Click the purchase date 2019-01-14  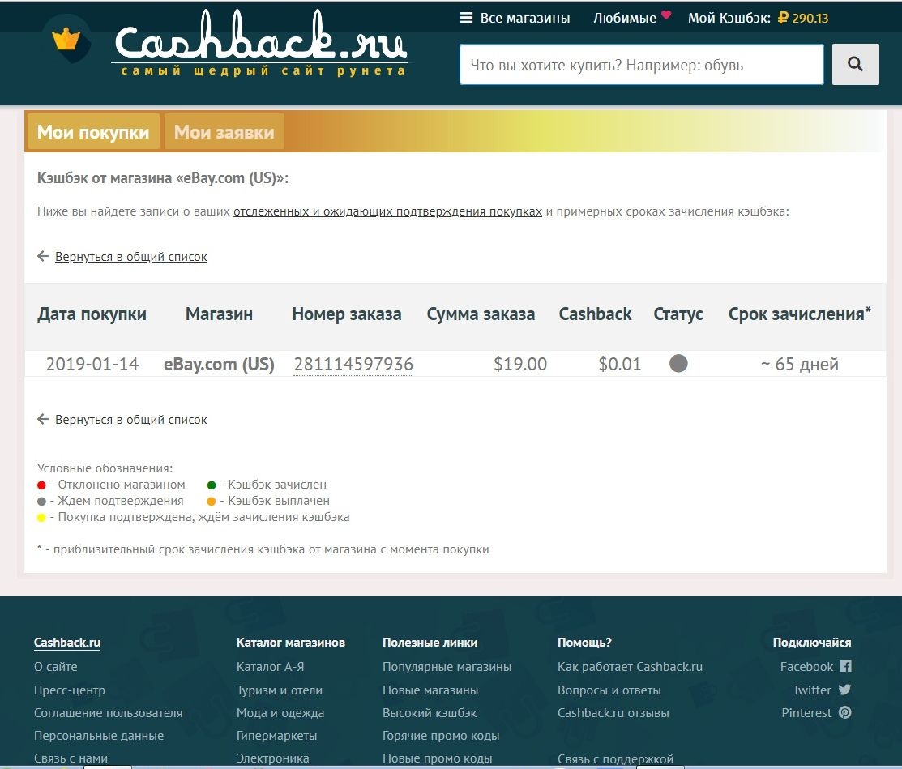click(x=92, y=364)
